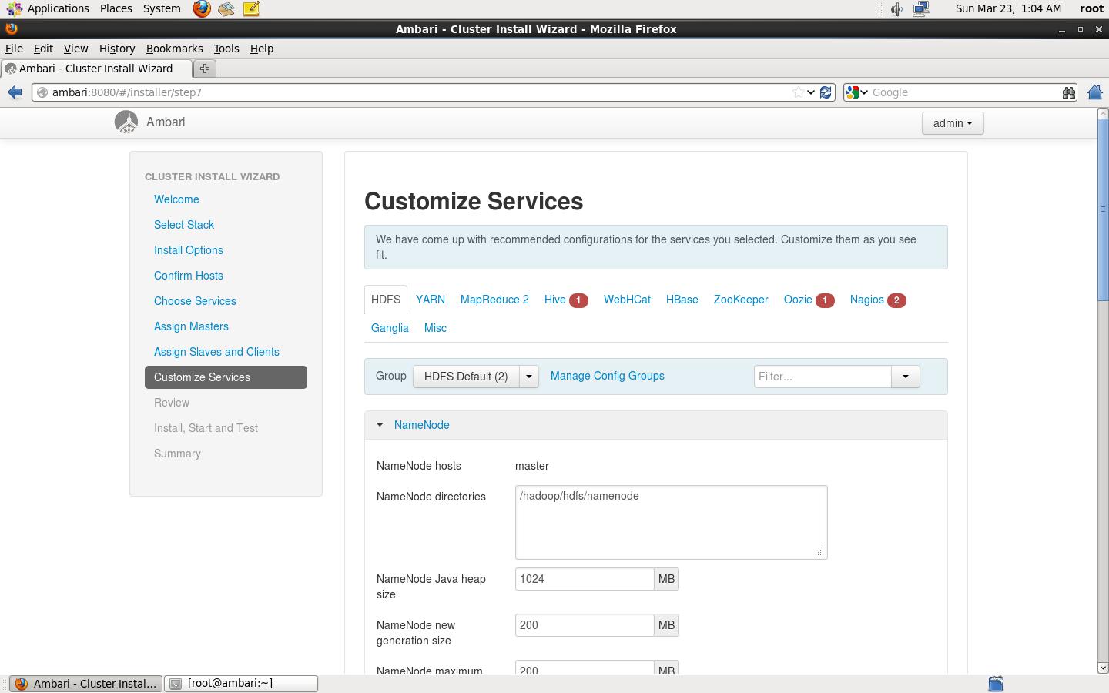The height and width of the screenshot is (693, 1109).
Task: Click the clipboard icon in the bottom taskbar
Action: click(x=995, y=683)
